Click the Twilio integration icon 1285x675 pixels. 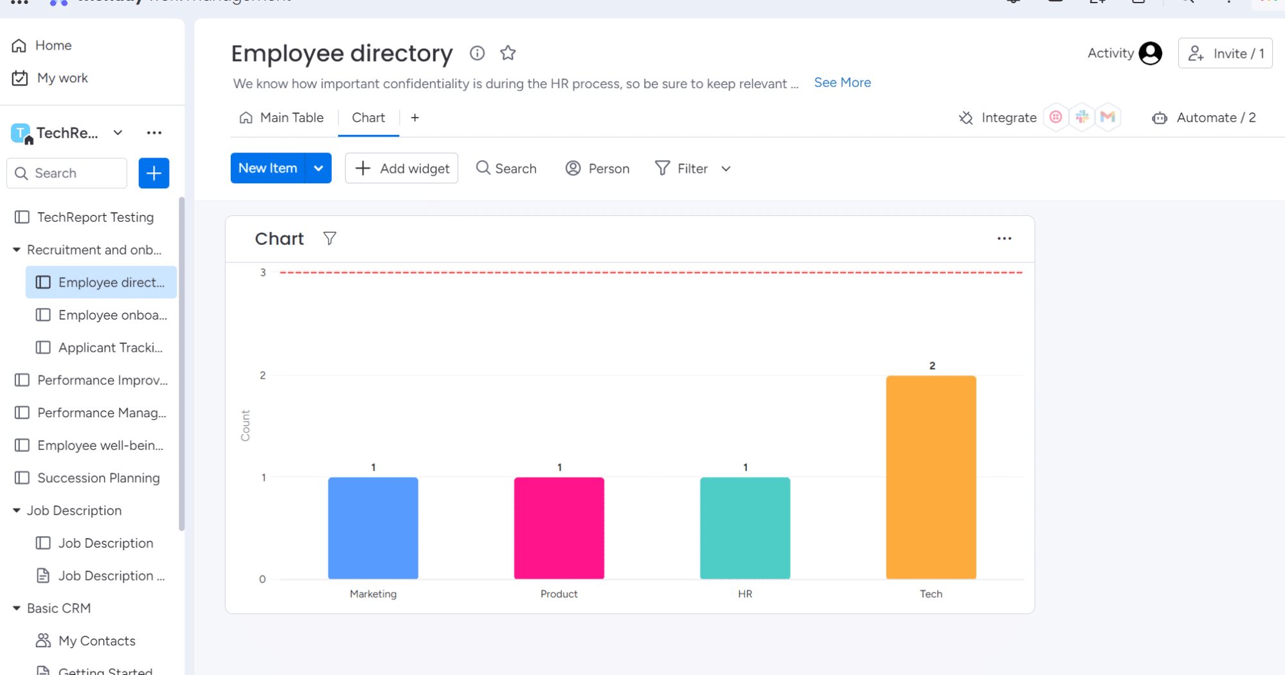pyautogui.click(x=1056, y=117)
